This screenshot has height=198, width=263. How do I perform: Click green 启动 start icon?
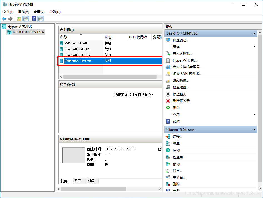[x=168, y=150]
